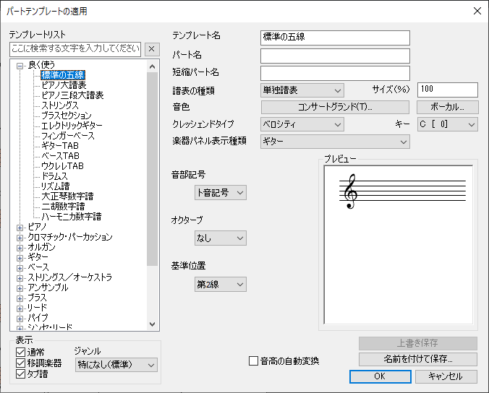Expand the オルガン category
The height and width of the screenshot is (393, 489).
(20, 248)
